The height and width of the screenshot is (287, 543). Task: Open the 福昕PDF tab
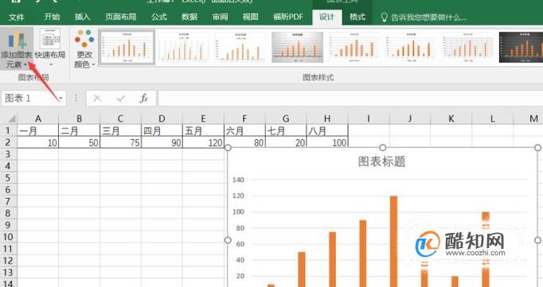point(288,17)
